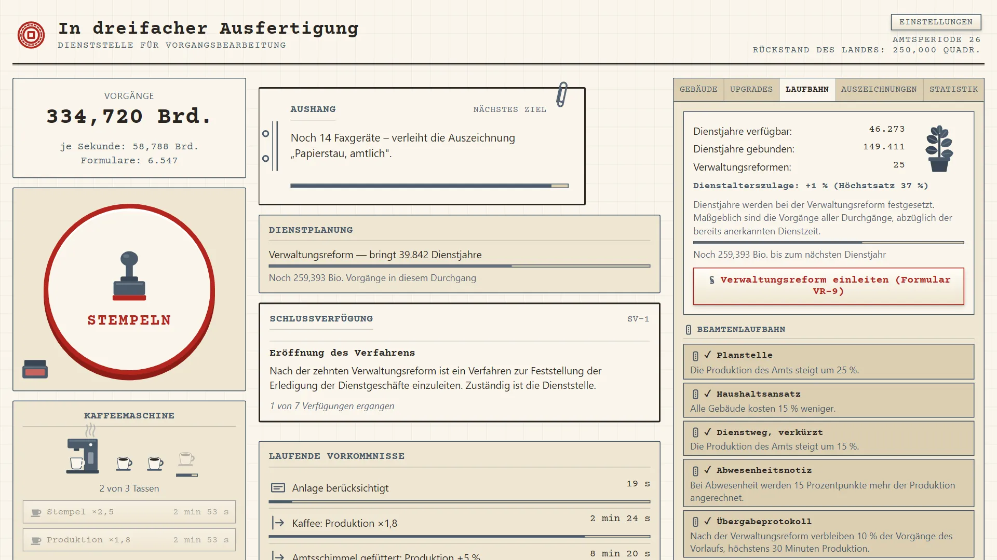Click the SV-1 label in Schlussverfügung

[638, 319]
